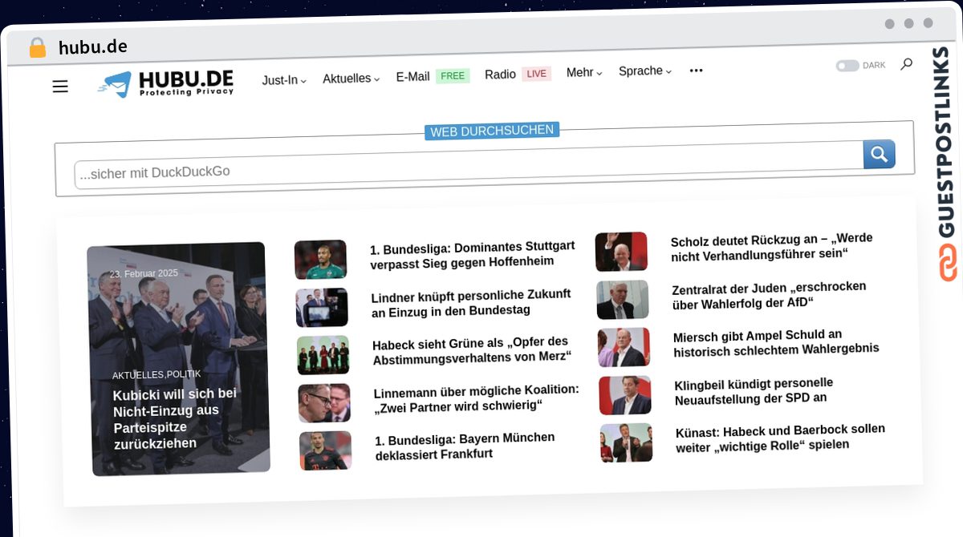Viewport: 963px width, 537px height.
Task: Open the Sprache language dropdown
Action: click(x=644, y=71)
